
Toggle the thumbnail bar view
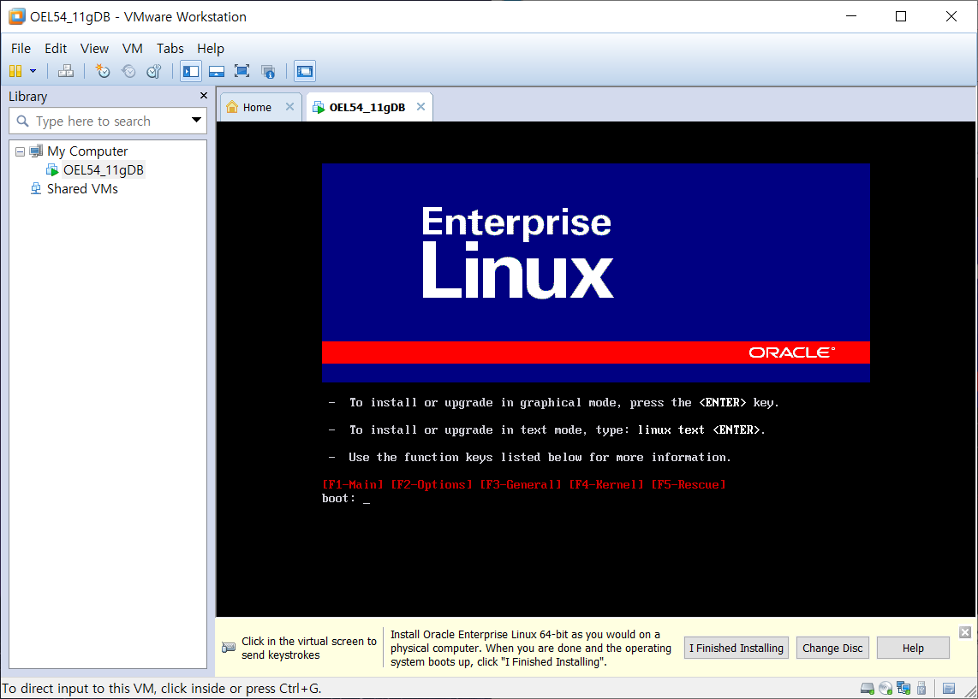click(217, 72)
